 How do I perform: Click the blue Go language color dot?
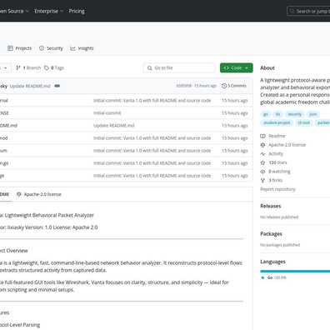pyautogui.click(x=262, y=277)
